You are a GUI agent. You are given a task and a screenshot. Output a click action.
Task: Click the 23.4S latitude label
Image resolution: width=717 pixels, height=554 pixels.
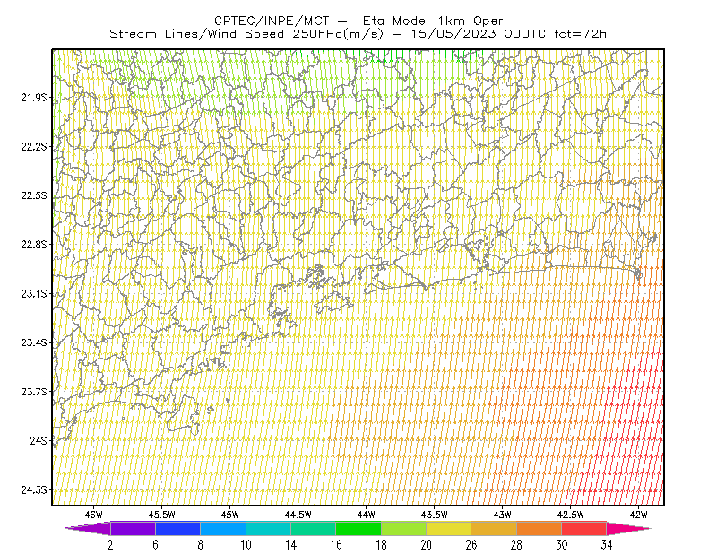[34, 342]
